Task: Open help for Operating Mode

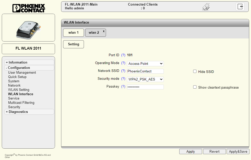Action: click(x=123, y=63)
